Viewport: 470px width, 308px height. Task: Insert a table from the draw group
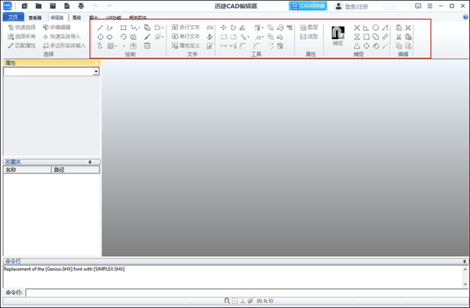point(147,46)
